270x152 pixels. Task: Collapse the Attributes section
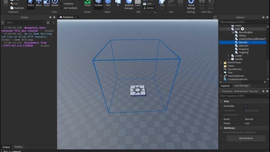click(221, 128)
